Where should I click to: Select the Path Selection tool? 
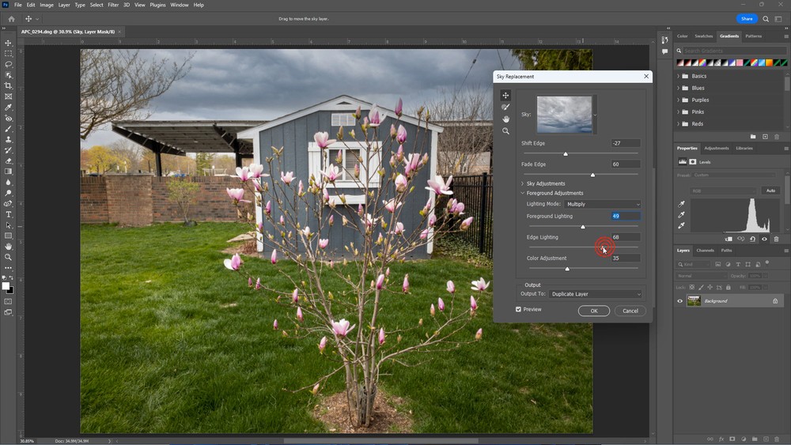click(x=8, y=225)
